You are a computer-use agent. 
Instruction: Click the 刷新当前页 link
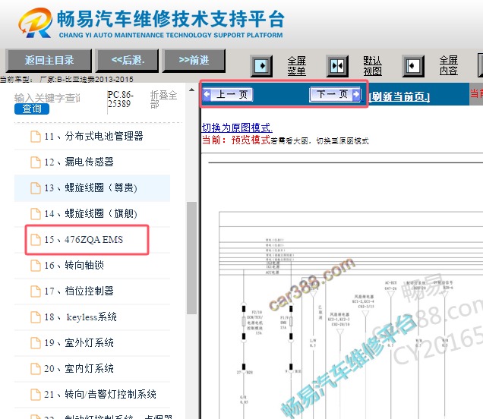(x=399, y=96)
